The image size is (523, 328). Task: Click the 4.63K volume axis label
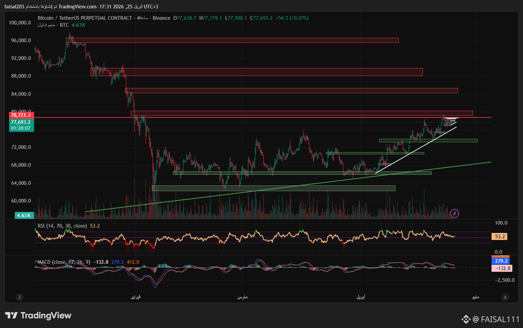(x=24, y=215)
